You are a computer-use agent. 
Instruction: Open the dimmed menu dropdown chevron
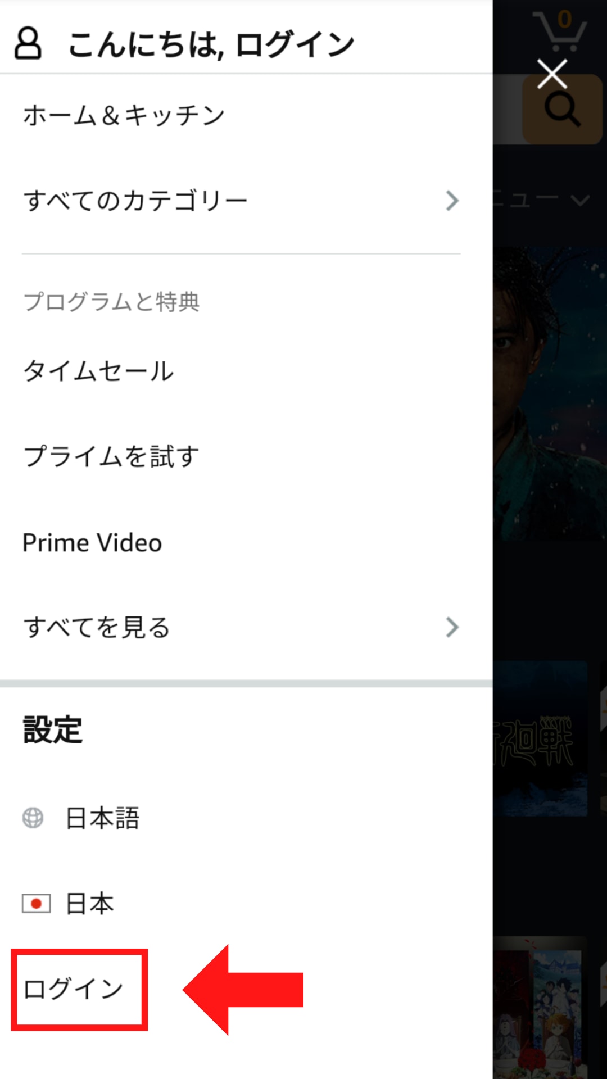[579, 200]
